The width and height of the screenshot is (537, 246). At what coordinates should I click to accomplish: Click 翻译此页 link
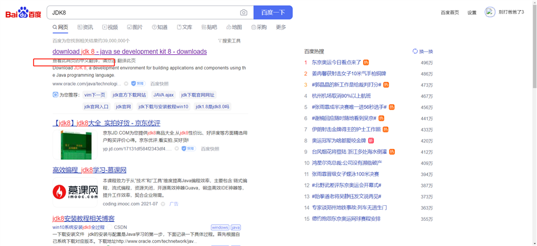[126, 60]
